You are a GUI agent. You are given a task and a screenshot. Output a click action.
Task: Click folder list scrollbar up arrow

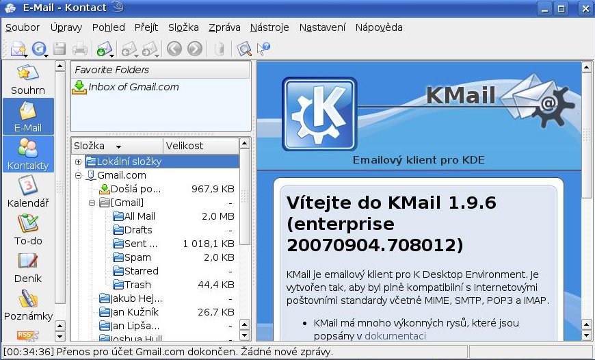click(244, 144)
